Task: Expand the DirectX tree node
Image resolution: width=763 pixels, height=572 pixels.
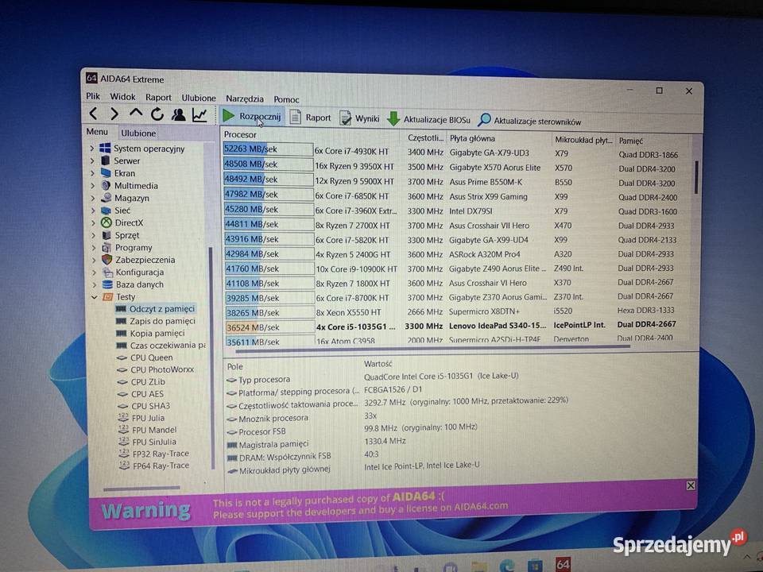Action: (94, 222)
